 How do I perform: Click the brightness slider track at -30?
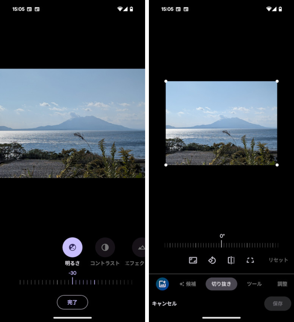72,282
